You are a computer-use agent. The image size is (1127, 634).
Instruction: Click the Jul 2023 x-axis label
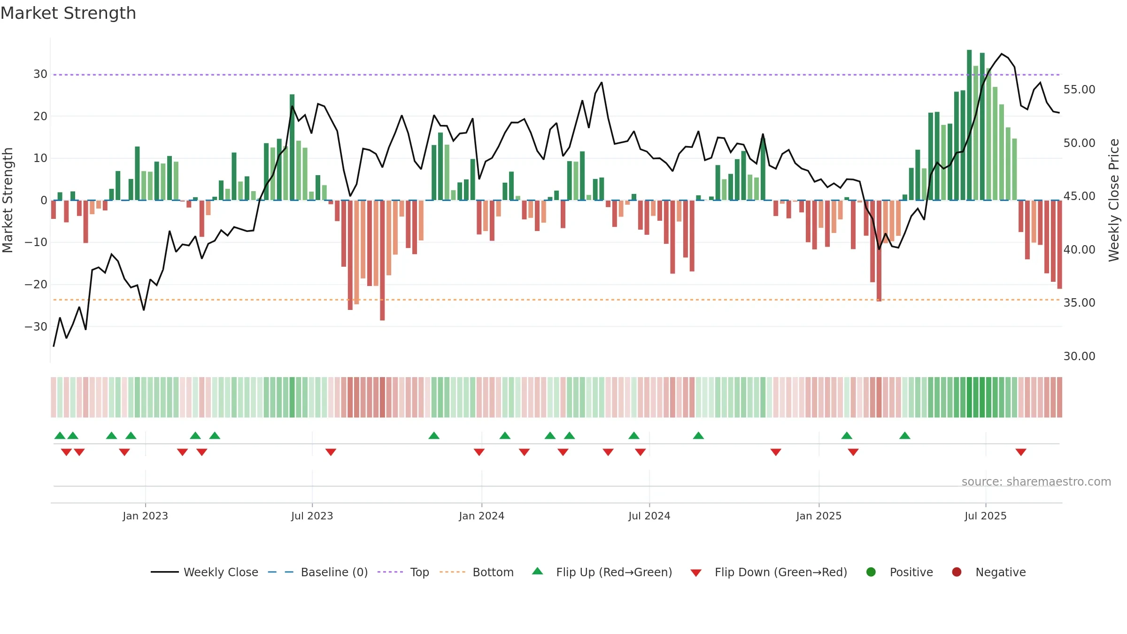click(x=312, y=516)
